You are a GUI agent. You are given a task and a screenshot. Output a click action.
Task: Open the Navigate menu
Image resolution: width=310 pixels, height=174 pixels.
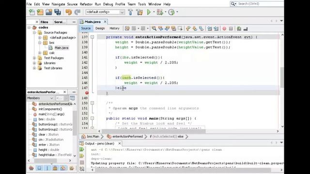click(58, 4)
